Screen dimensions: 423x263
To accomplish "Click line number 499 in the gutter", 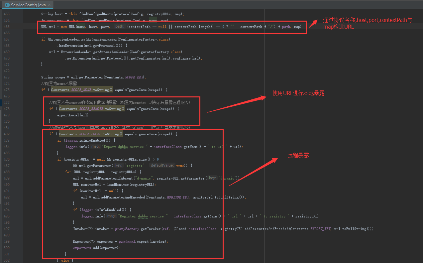I will point(6,241).
